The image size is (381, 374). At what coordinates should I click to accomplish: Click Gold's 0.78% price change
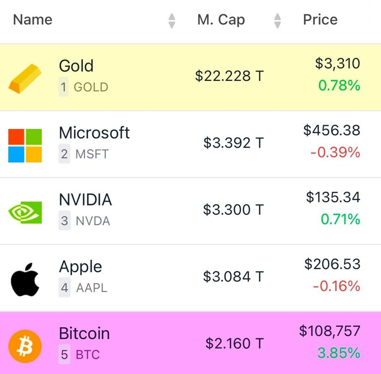[x=339, y=85]
